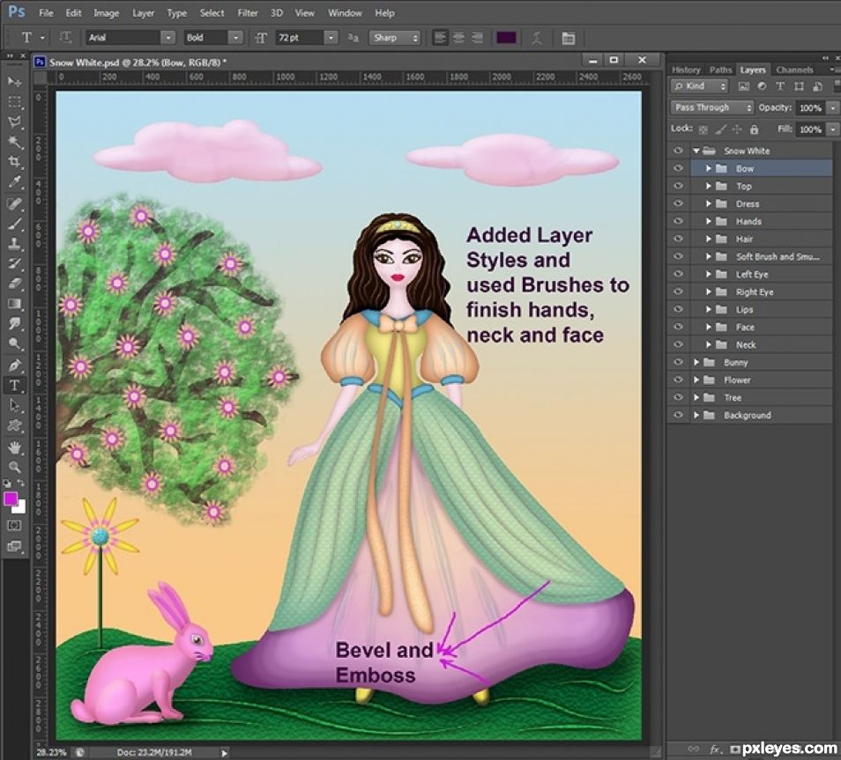Open the Filter menu
The width and height of the screenshot is (841, 760).
pos(247,13)
